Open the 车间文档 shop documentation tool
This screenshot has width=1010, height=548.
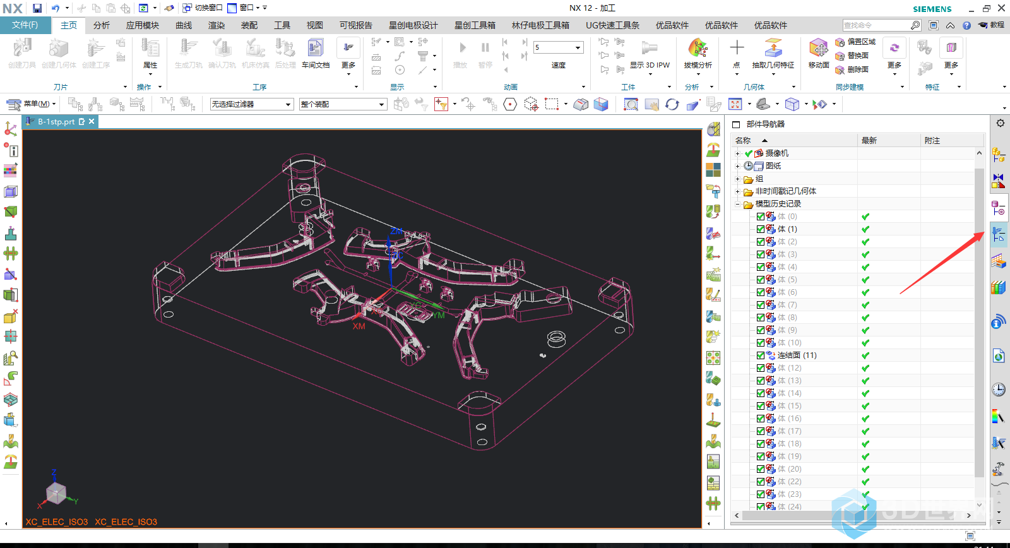(315, 53)
